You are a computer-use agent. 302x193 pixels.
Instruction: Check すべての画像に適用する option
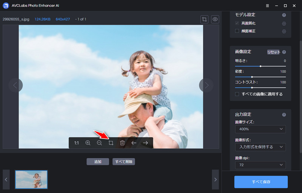click(x=237, y=94)
